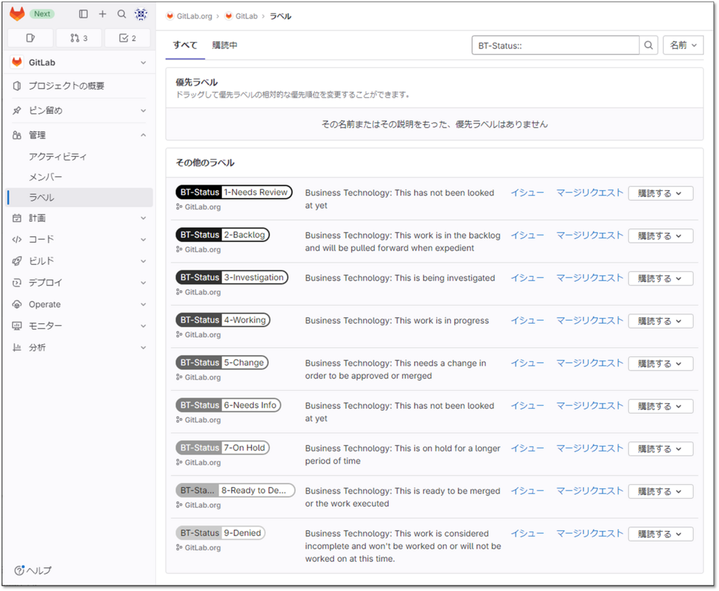This screenshot has height=591, width=719.
Task: Open 購読する dropdown for 7-On Hold
Action: point(660,448)
